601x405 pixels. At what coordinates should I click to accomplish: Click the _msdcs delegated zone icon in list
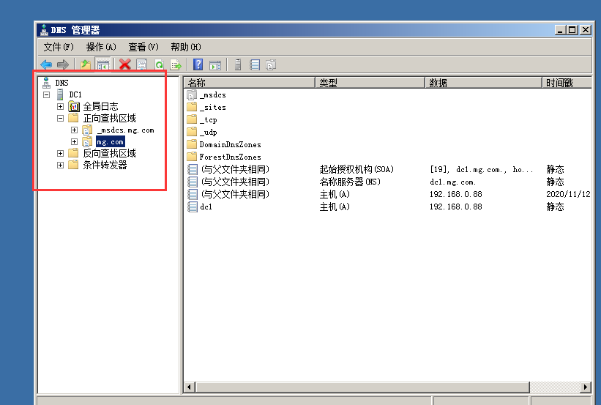coord(192,94)
